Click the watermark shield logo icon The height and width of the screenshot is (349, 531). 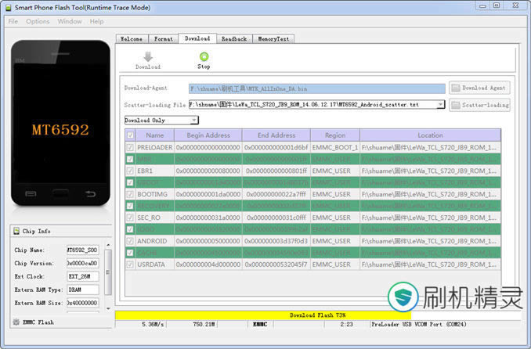pyautogui.click(x=404, y=297)
